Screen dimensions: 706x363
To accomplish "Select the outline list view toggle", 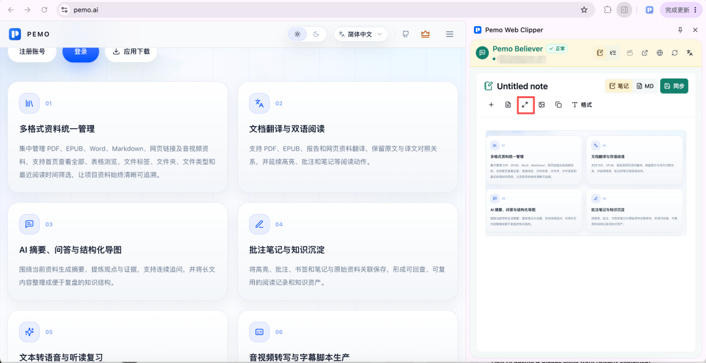I will [x=613, y=53].
